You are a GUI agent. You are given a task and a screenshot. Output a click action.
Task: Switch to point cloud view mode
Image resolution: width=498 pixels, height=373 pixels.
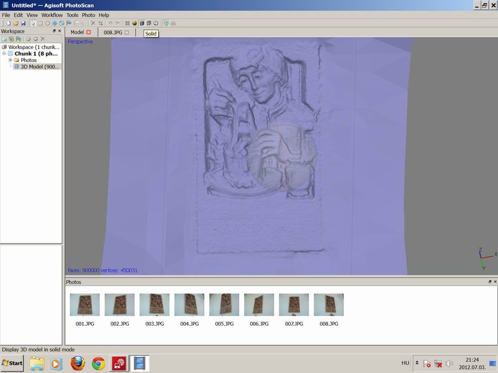click(x=128, y=23)
